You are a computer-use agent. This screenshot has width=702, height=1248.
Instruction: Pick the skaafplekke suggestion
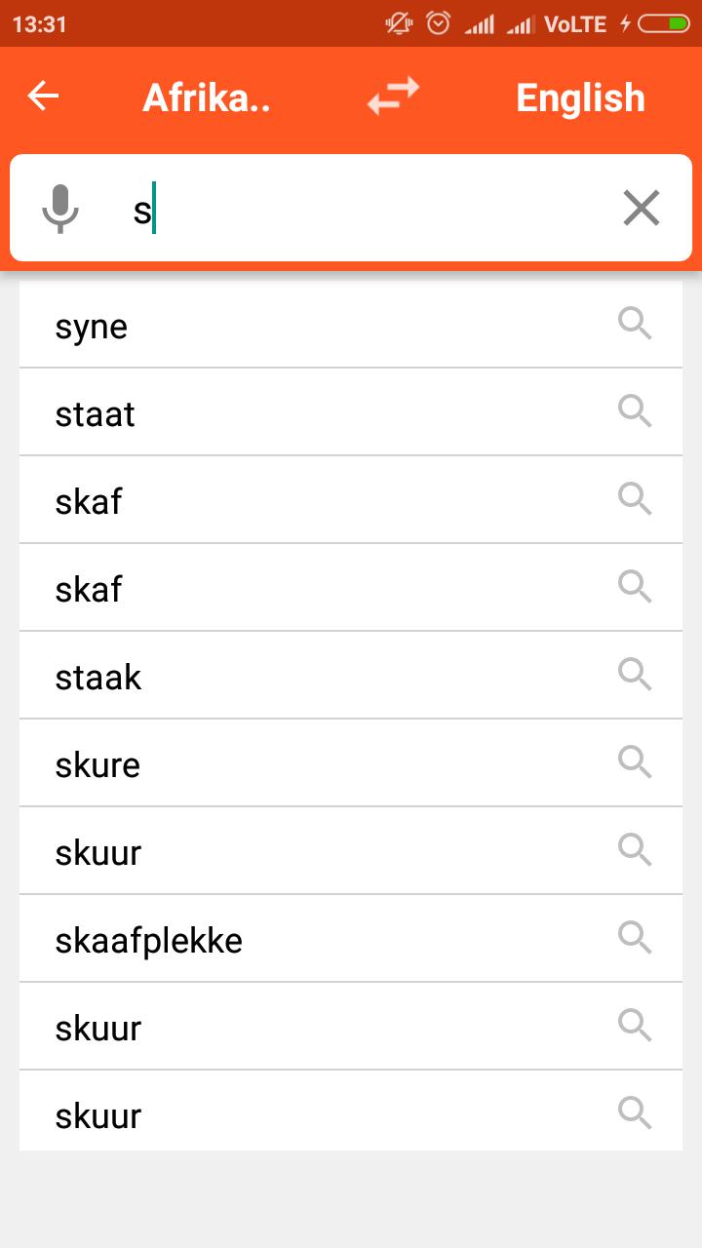[351, 939]
